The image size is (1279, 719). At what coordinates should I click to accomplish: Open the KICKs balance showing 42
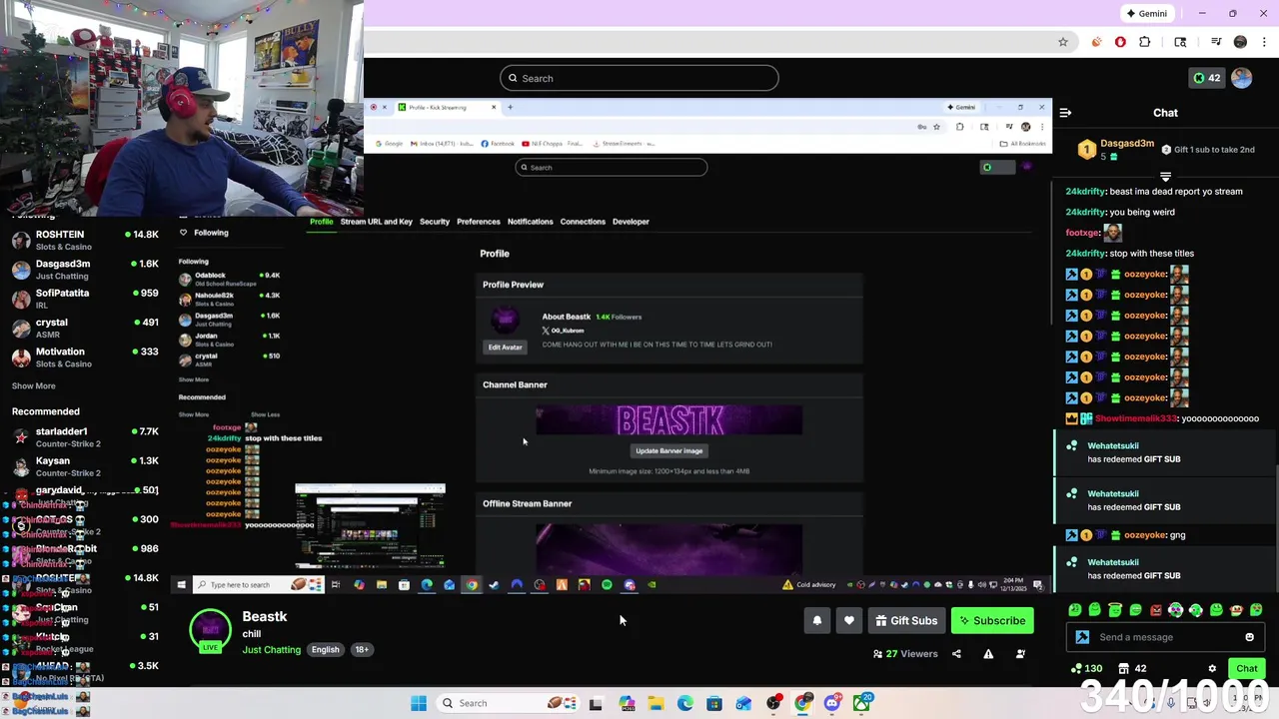tap(1206, 78)
